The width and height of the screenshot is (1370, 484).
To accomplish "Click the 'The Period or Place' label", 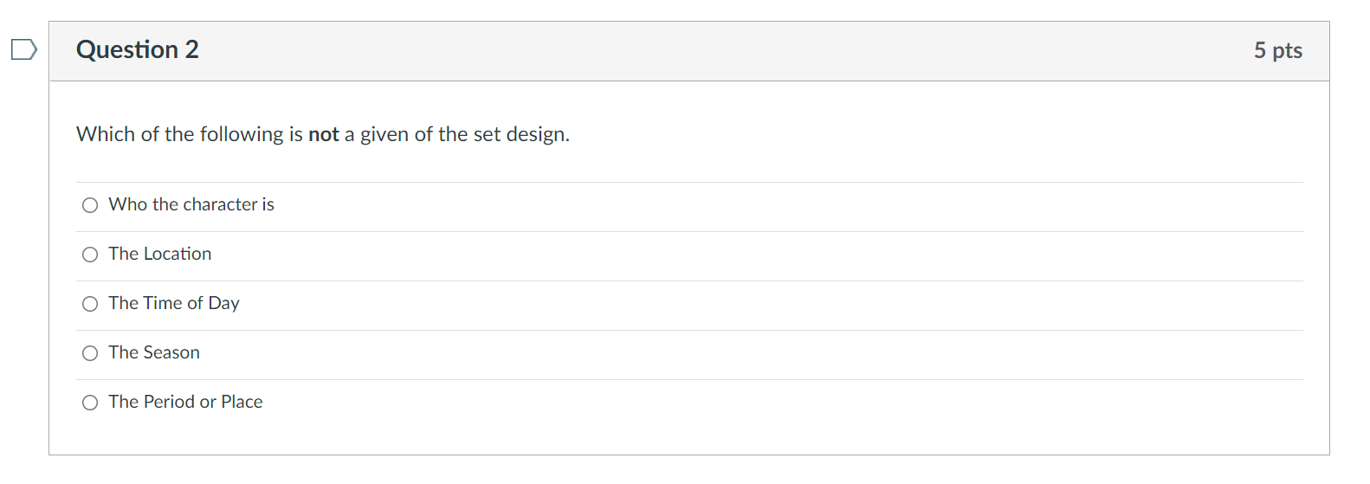I will [185, 402].
